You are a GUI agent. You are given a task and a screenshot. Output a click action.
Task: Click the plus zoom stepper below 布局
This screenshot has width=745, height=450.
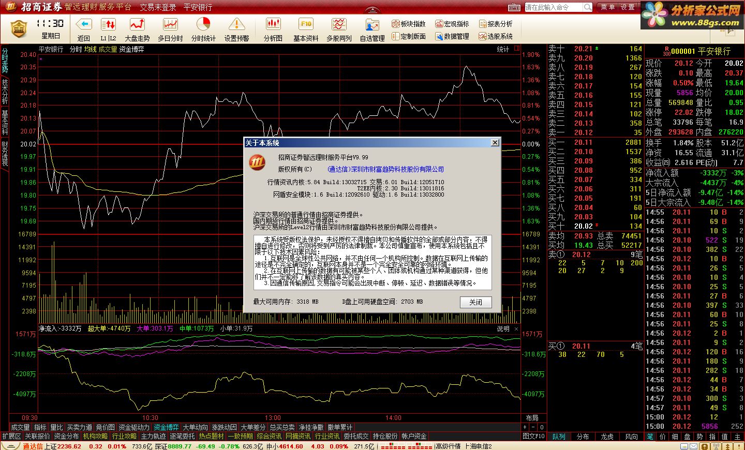525,427
